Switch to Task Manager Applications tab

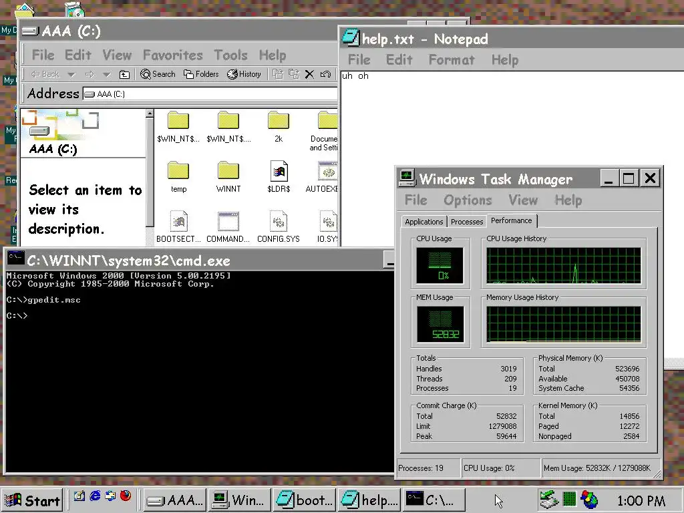point(423,222)
